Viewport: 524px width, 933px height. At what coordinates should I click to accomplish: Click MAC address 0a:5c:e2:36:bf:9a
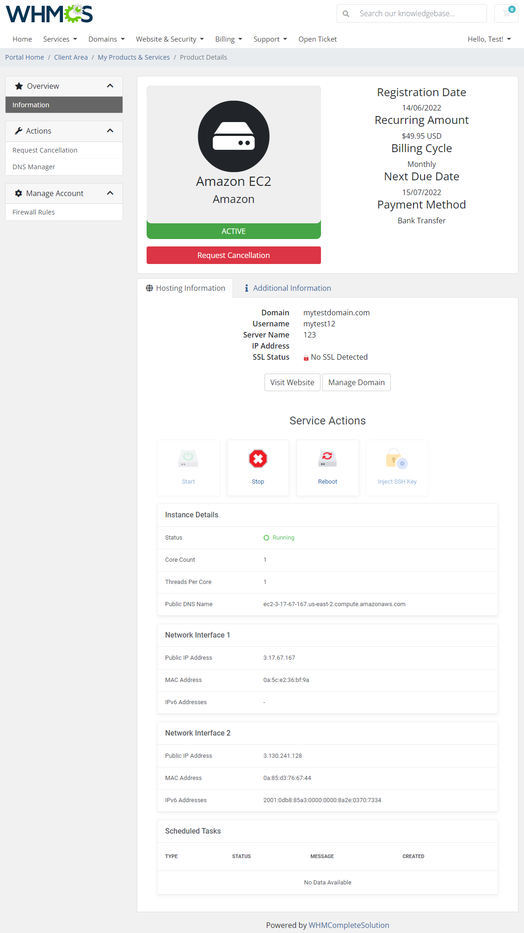(286, 680)
